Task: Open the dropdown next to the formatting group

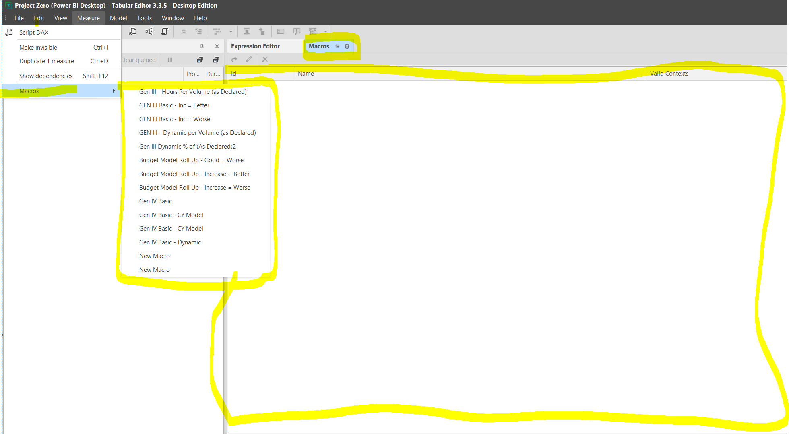Action: click(x=231, y=31)
